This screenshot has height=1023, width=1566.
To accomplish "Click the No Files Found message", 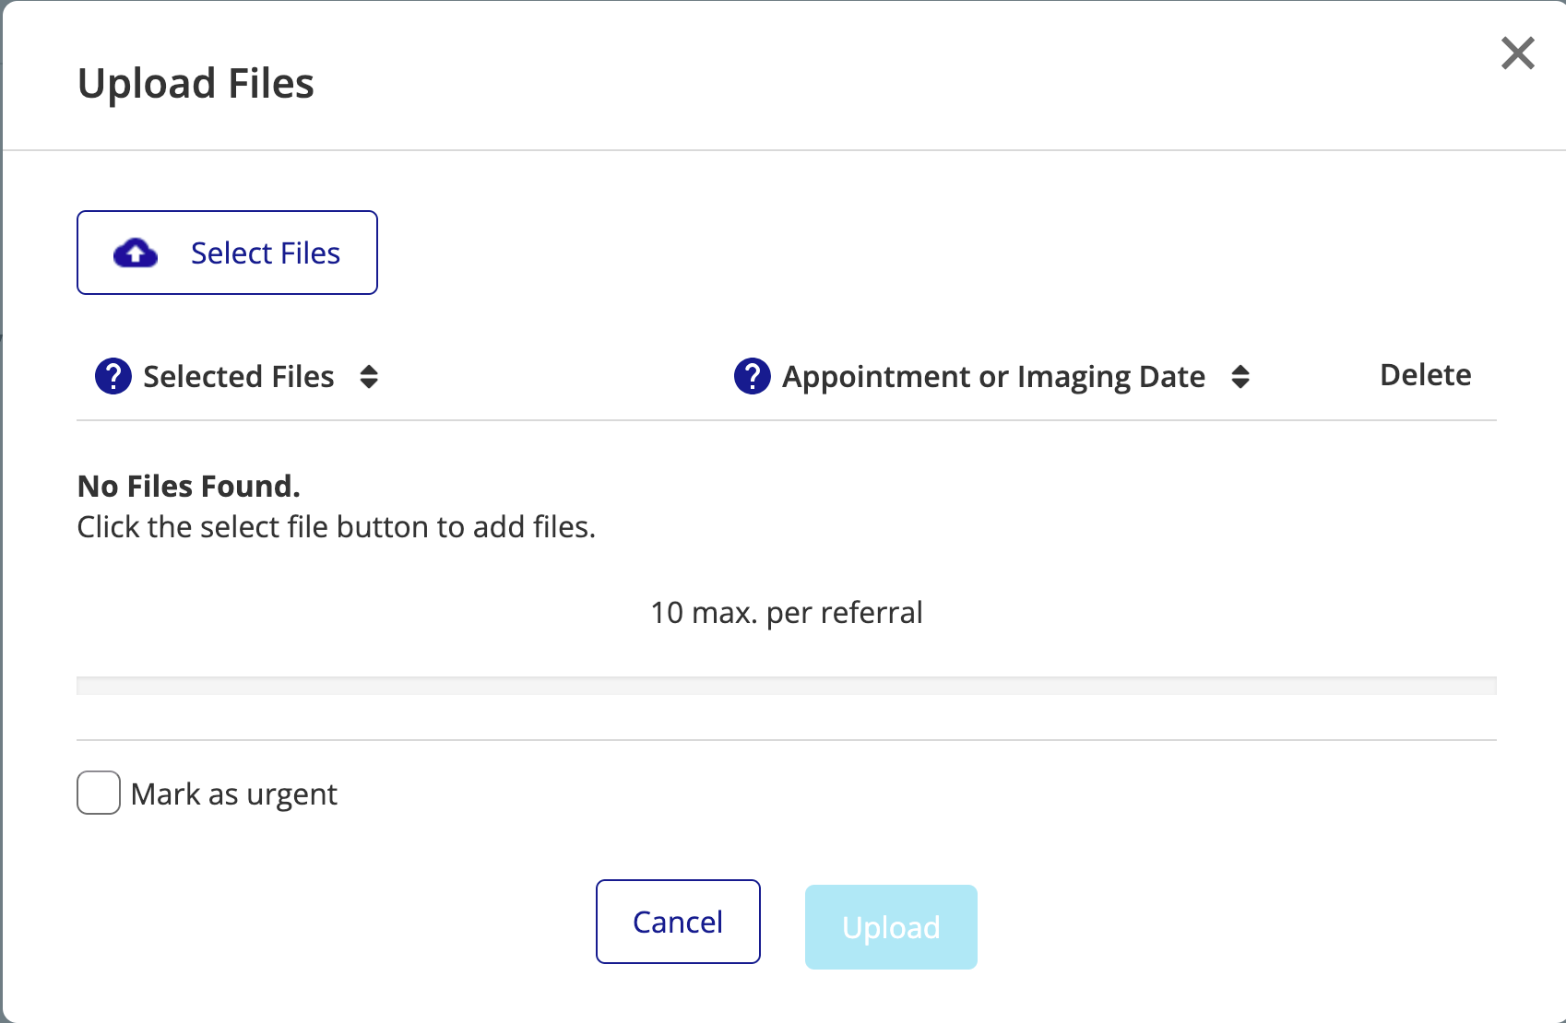I will (x=188, y=486).
